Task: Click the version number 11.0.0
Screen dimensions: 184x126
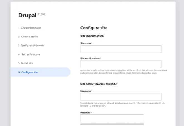Action: (x=41, y=14)
